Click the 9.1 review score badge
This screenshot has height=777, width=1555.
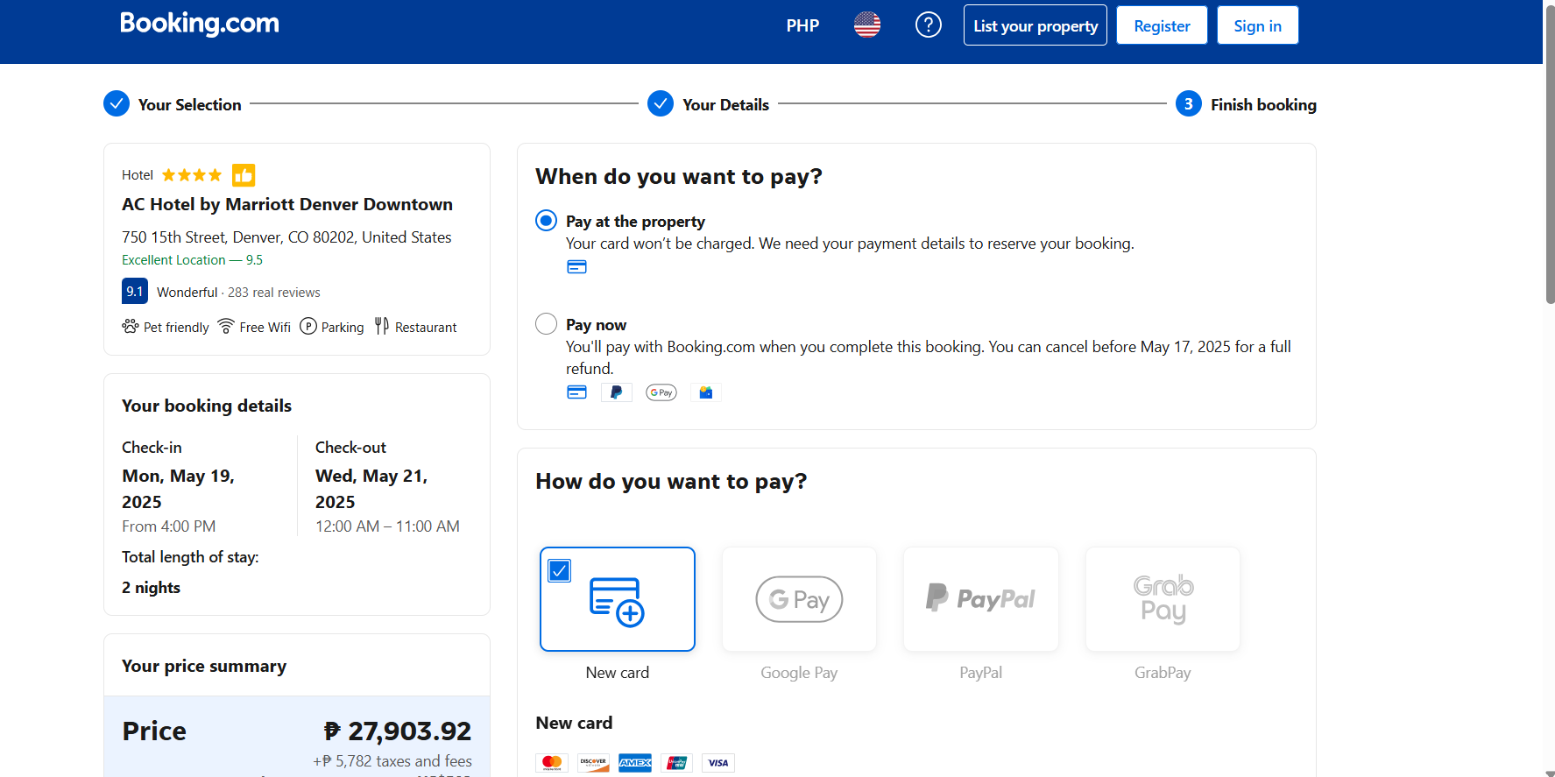tap(134, 292)
